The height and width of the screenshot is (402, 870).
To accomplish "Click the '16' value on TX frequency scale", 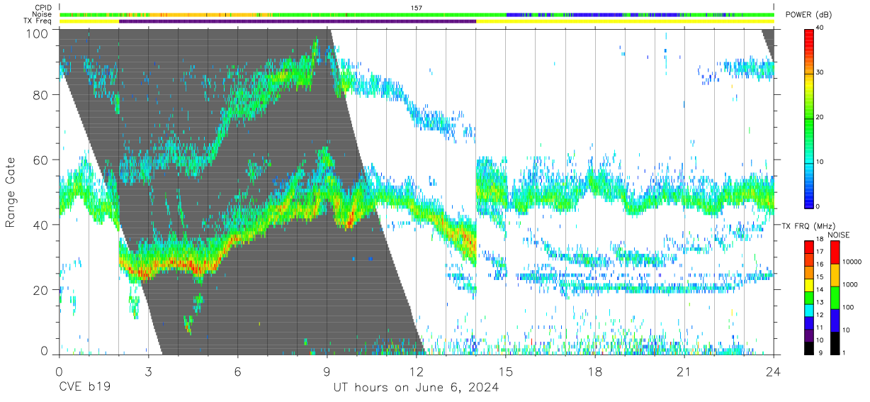I will pyautogui.click(x=820, y=264).
